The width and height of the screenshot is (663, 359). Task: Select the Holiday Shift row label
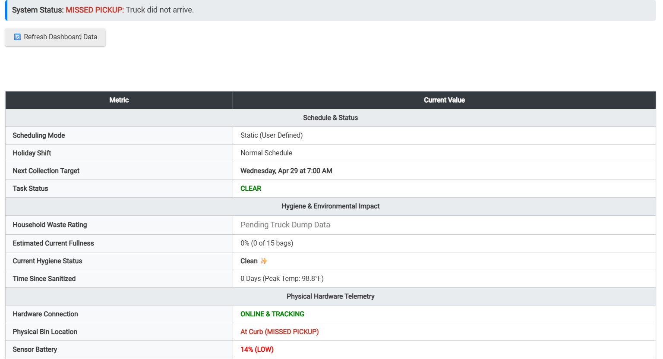tap(32, 153)
